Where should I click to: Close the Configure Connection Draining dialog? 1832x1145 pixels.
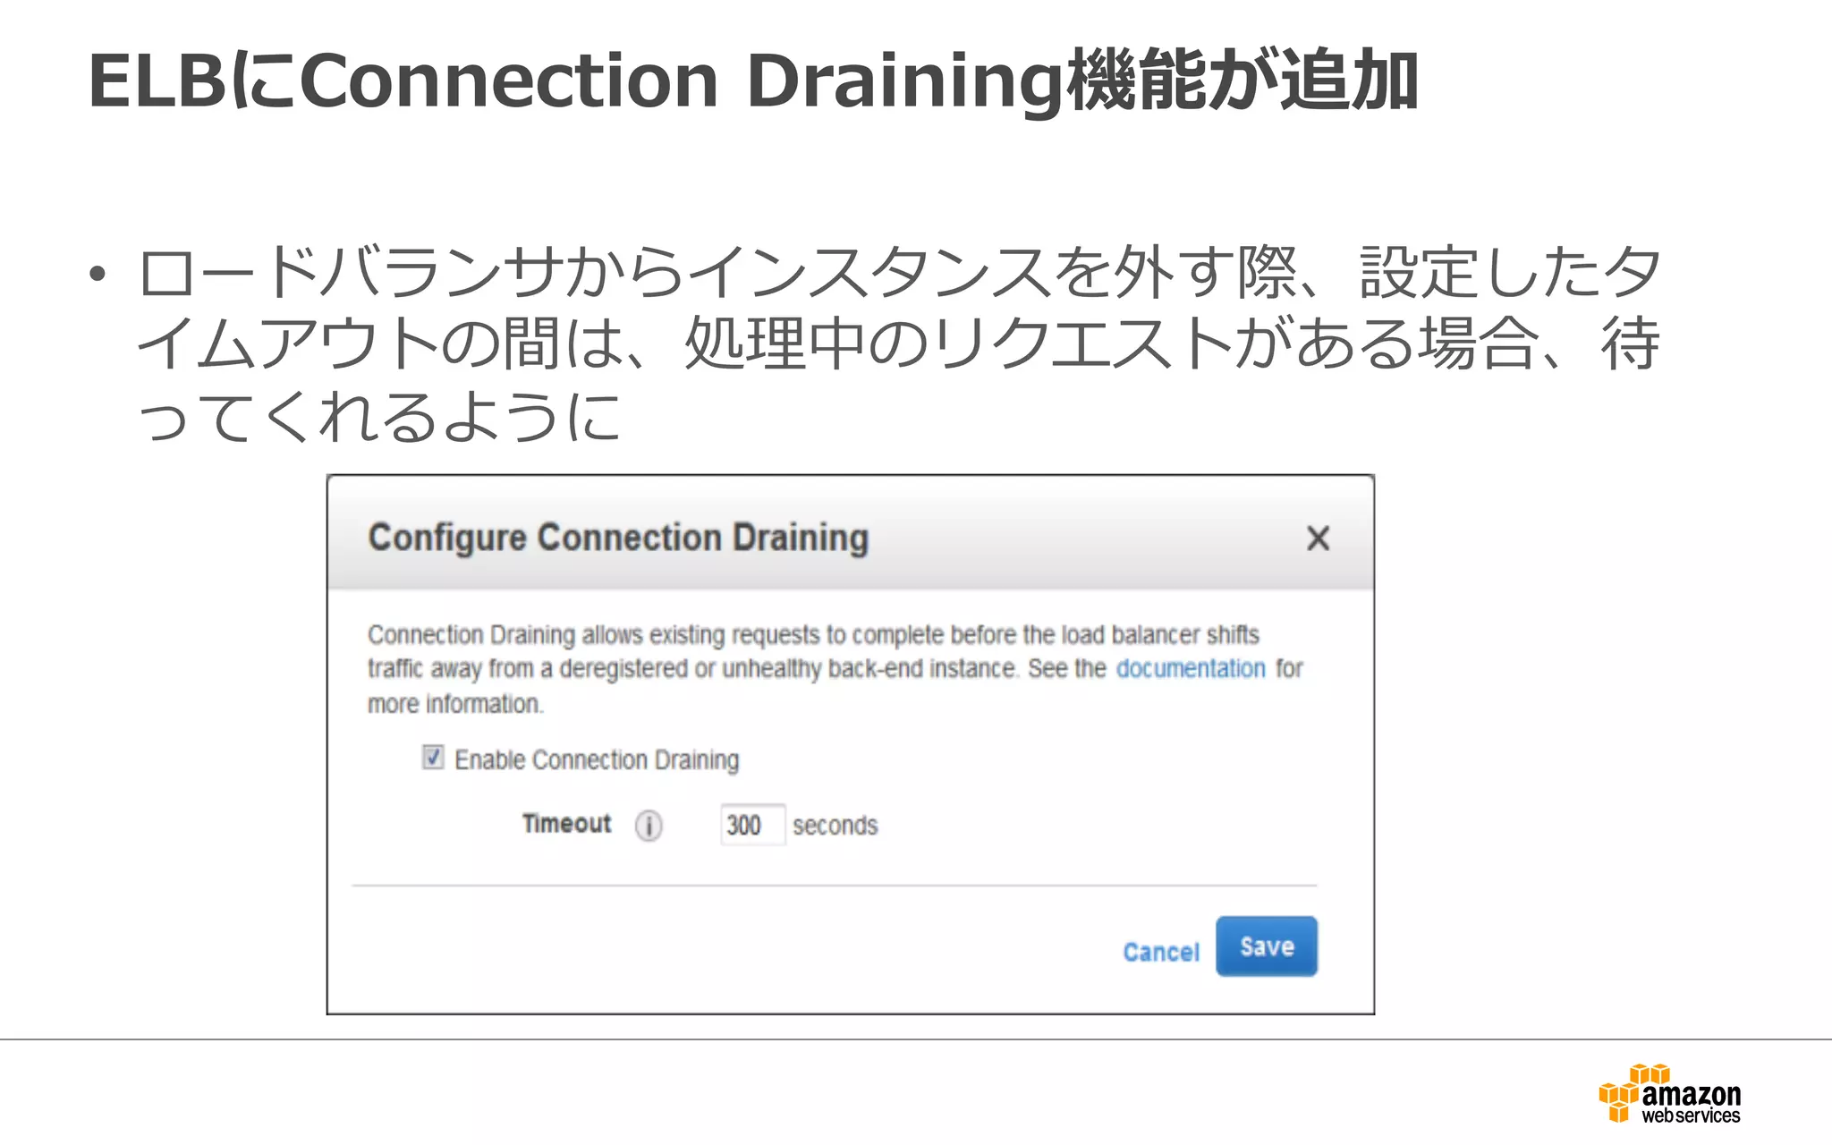point(1318,539)
